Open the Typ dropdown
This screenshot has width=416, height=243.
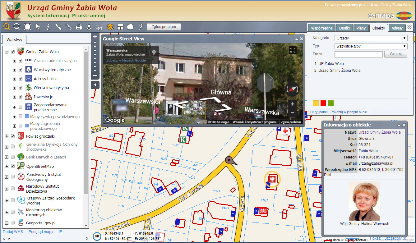click(x=371, y=46)
